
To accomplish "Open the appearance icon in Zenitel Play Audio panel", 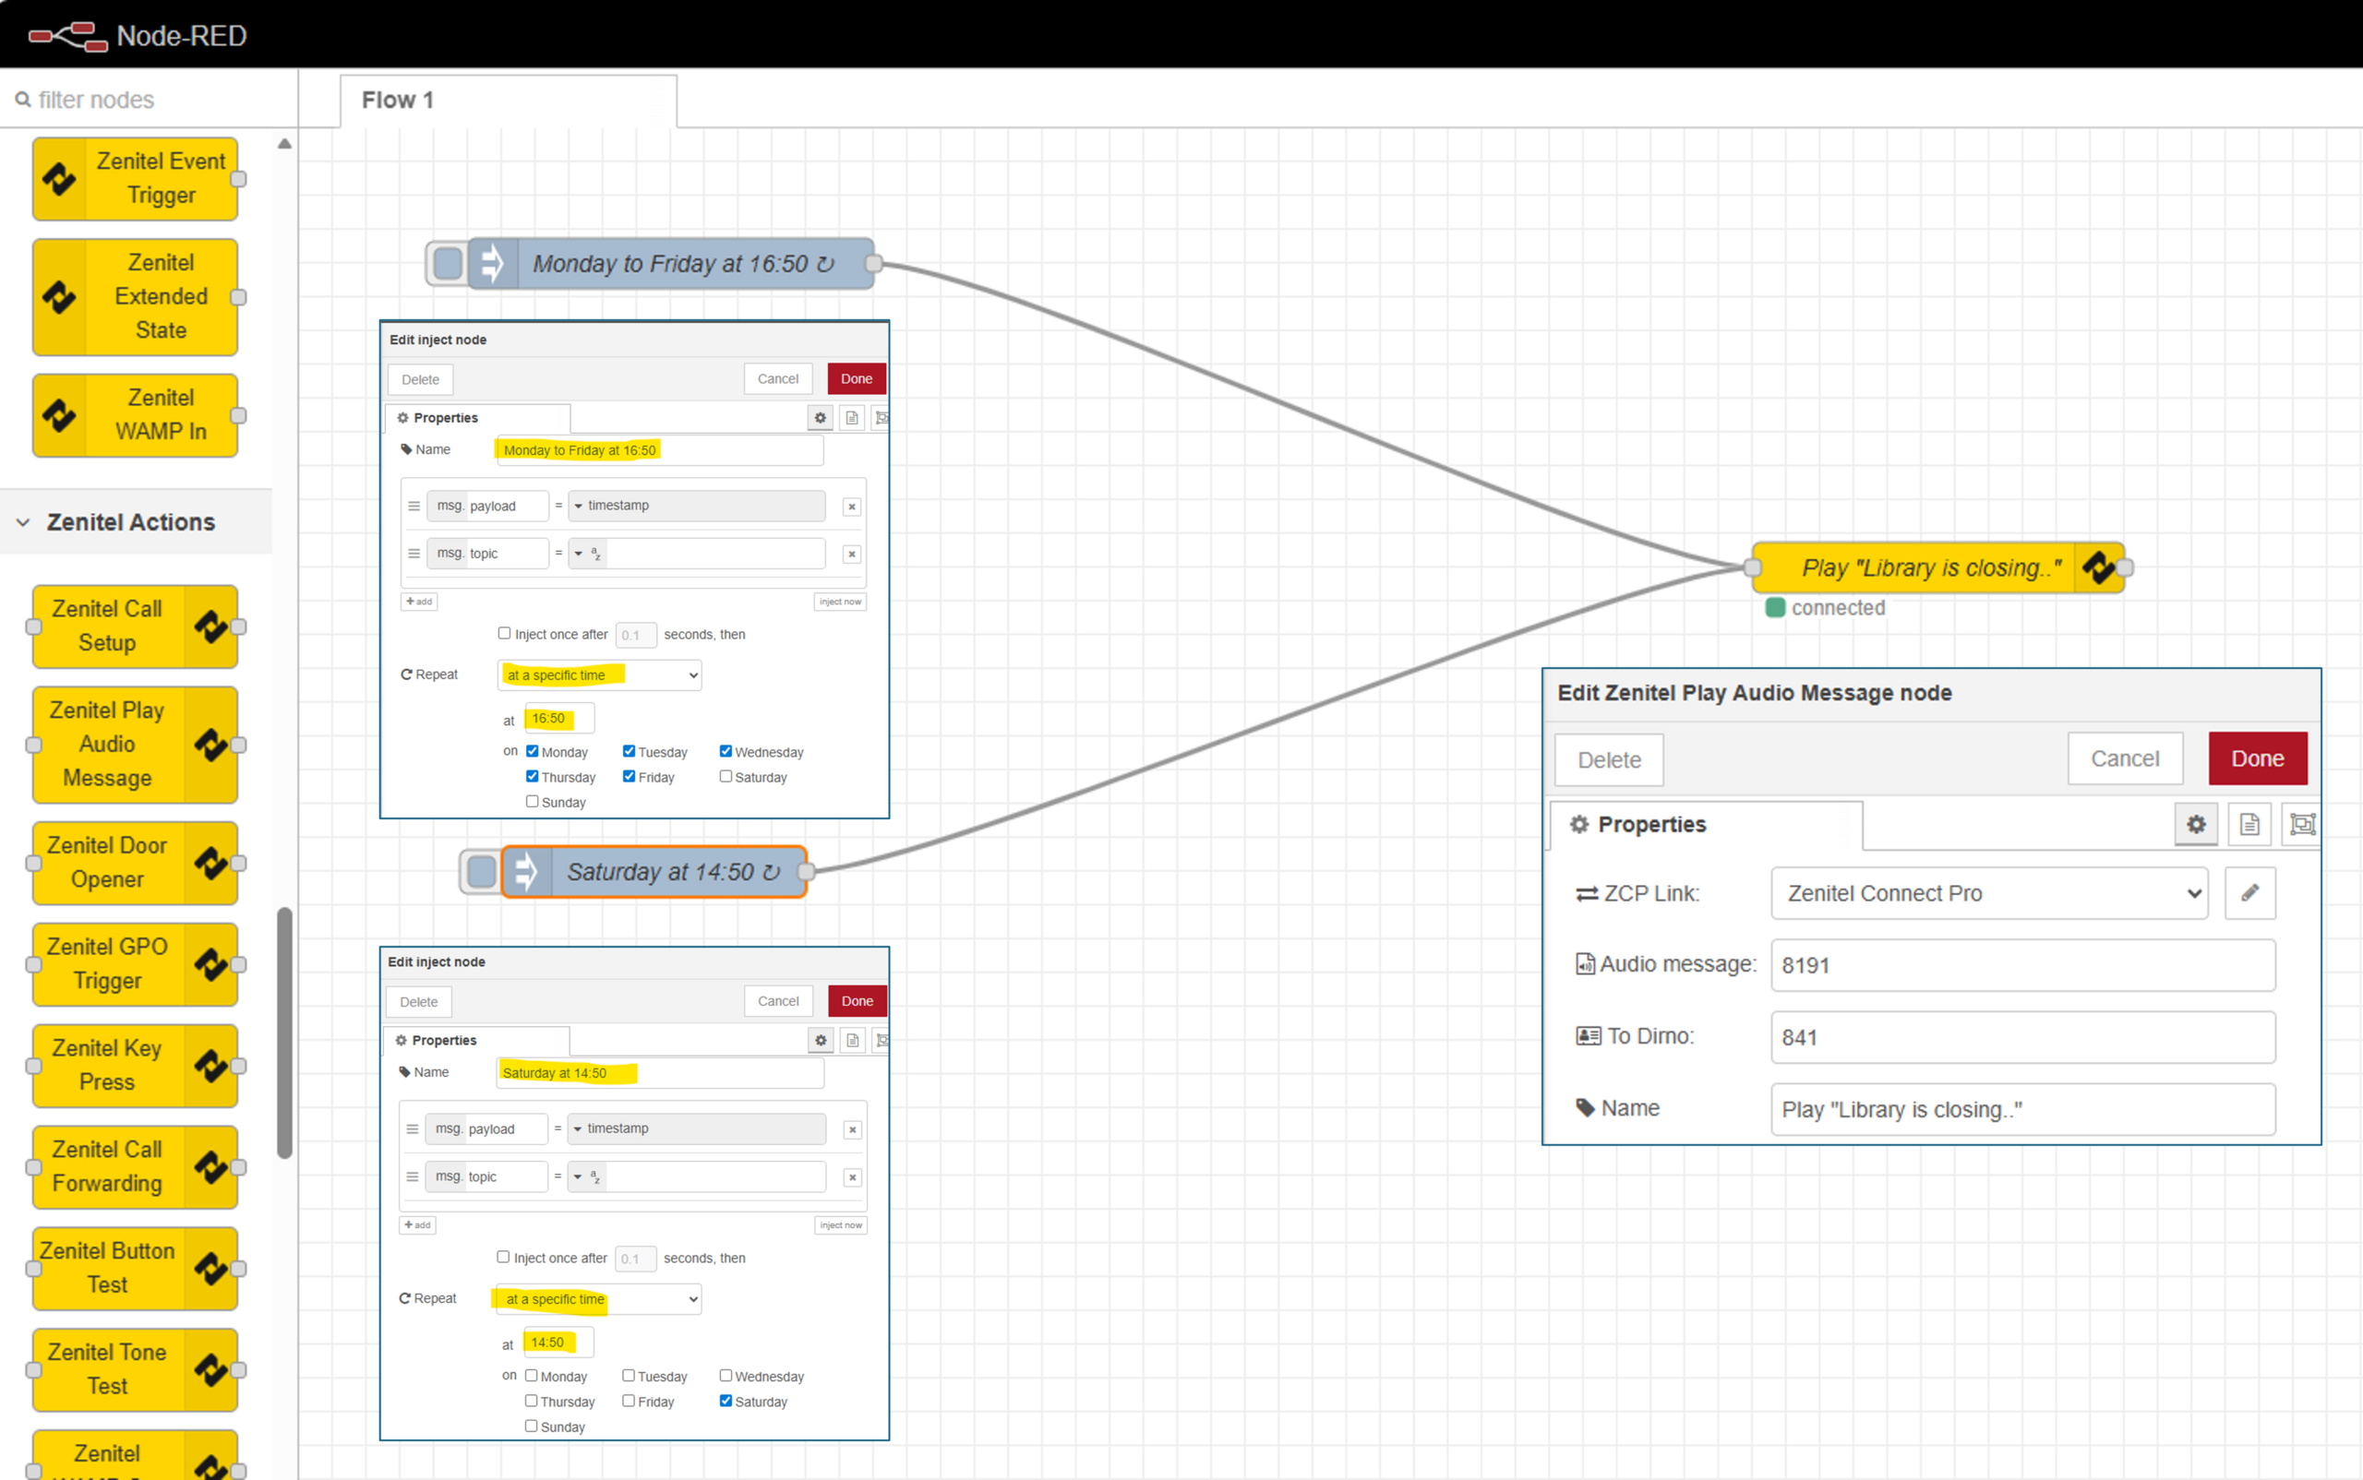I will pos(2301,824).
